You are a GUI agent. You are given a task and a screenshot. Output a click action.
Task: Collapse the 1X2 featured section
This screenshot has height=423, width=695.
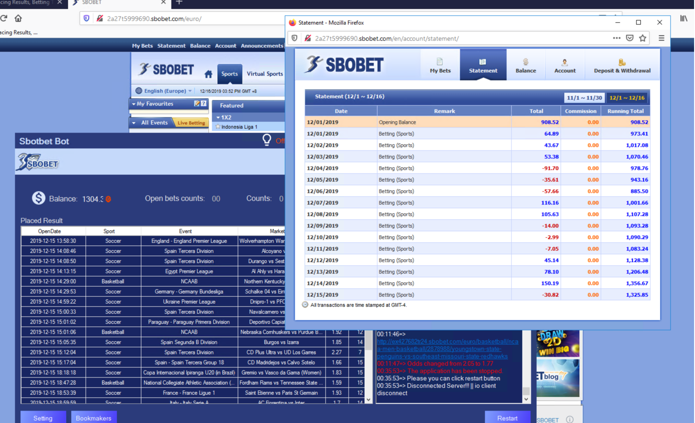218,117
